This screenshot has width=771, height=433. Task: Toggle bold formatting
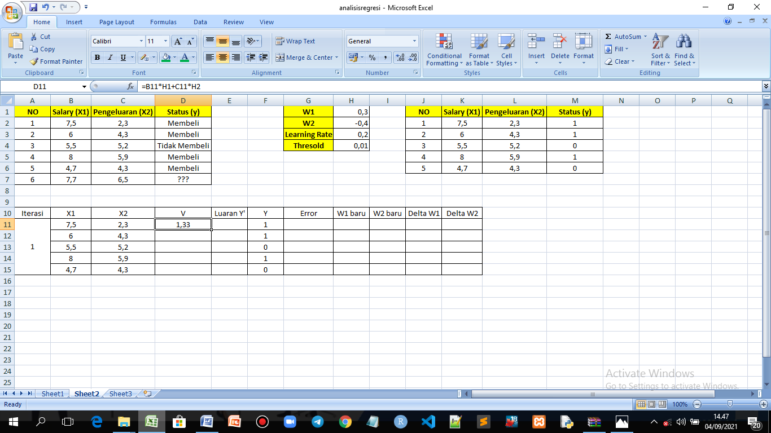97,58
